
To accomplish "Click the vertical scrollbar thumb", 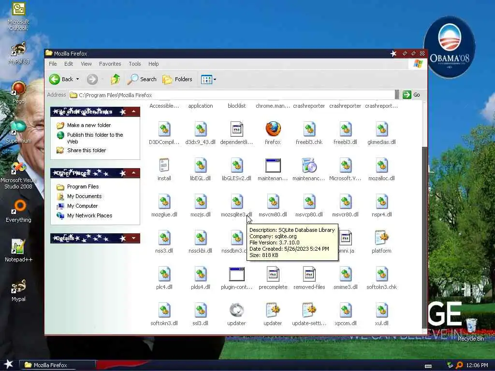I will point(424,237).
